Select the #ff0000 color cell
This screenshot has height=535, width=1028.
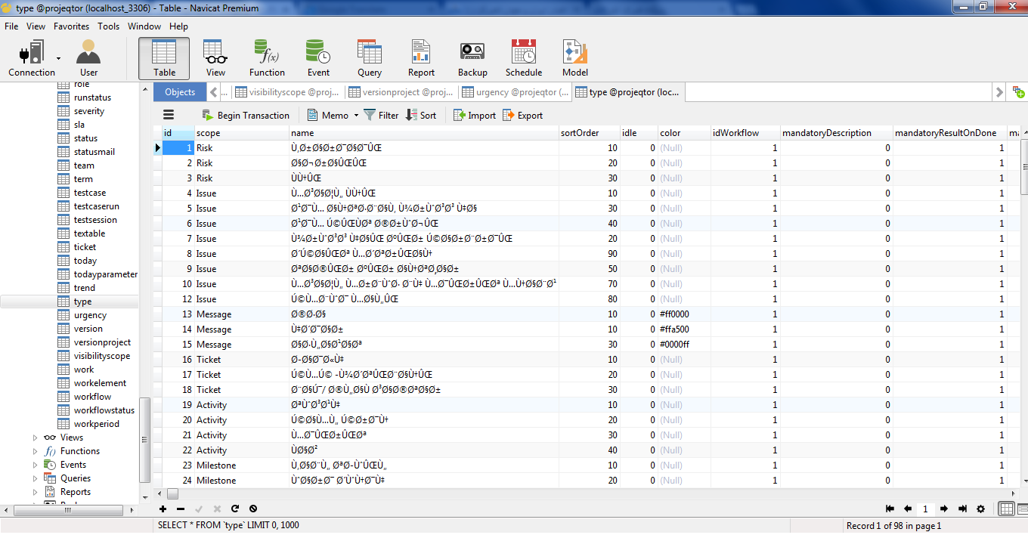click(x=674, y=314)
